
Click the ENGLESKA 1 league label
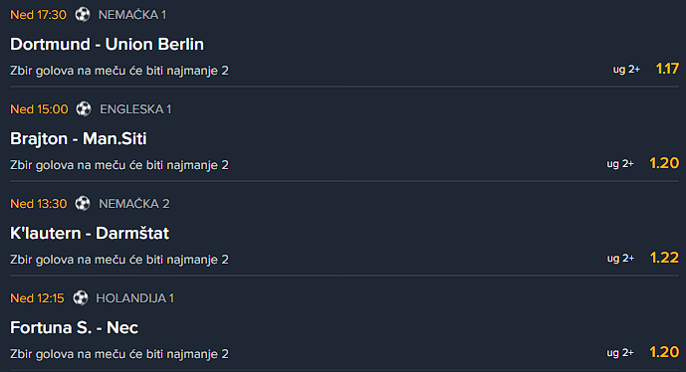[x=135, y=109]
